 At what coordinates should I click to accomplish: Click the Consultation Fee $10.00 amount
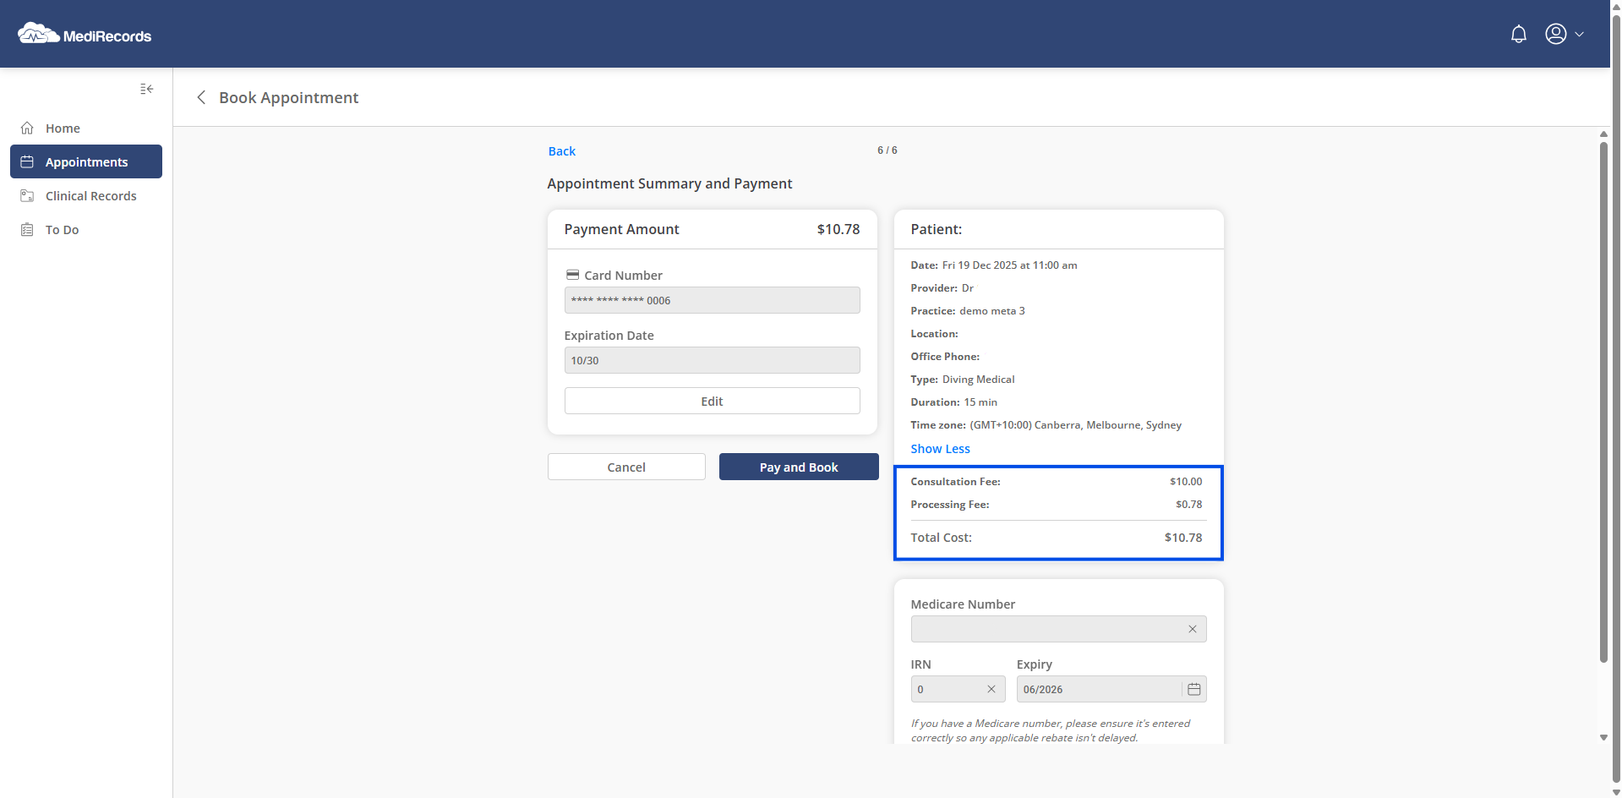click(1186, 481)
